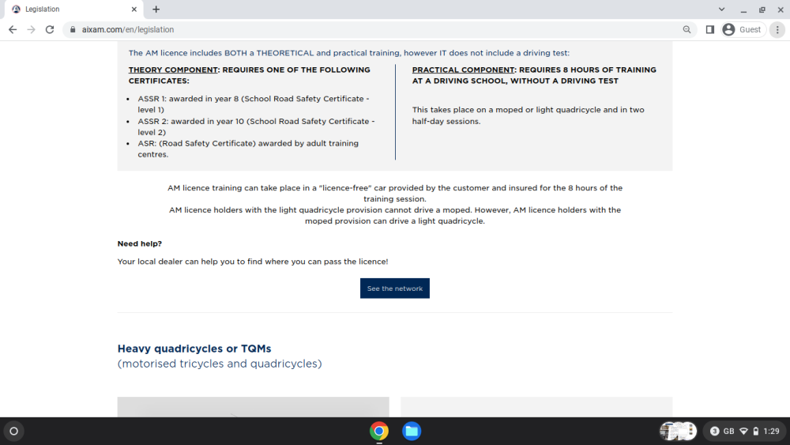Viewport: 790px width, 445px height.
Task: Open a new browser tab
Action: (x=156, y=9)
